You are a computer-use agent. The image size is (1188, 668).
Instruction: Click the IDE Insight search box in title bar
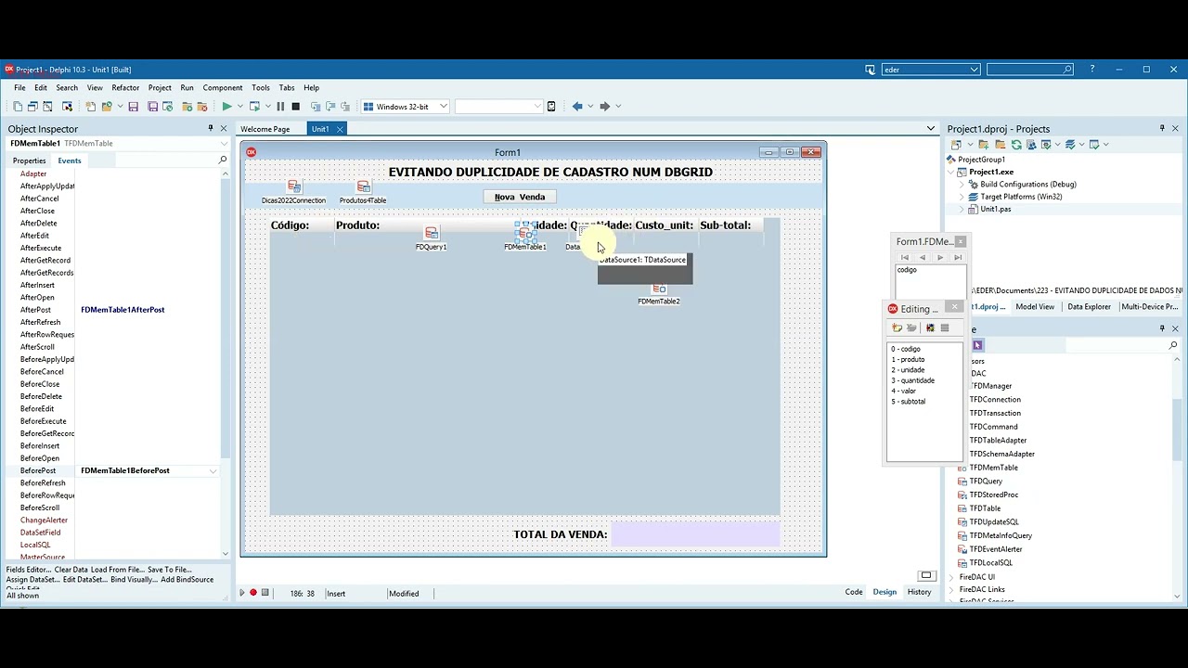[1030, 70]
